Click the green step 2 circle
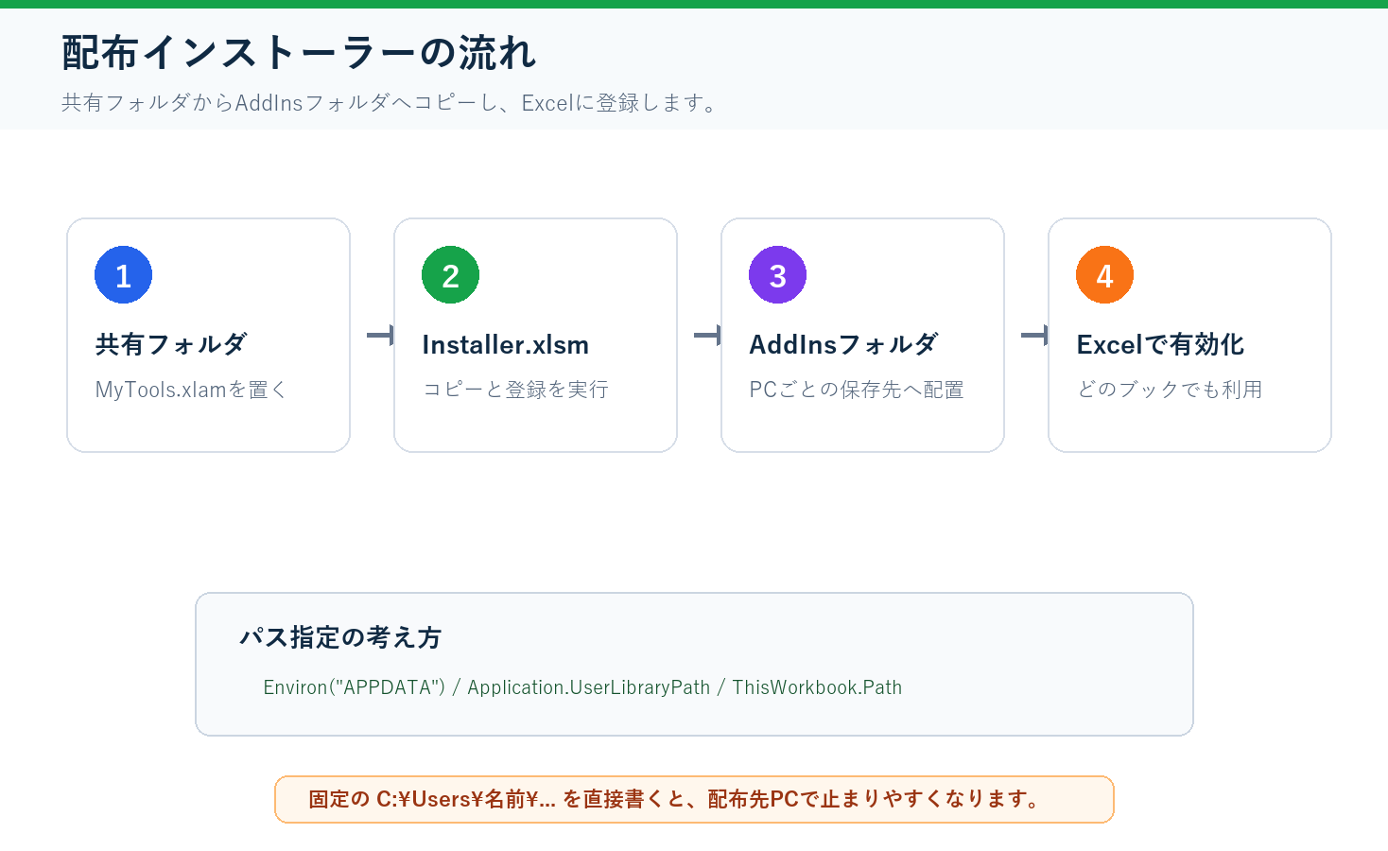 [450, 275]
